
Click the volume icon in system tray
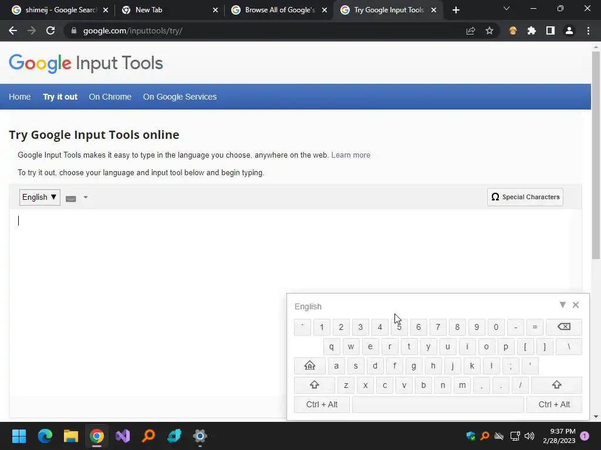click(x=529, y=436)
